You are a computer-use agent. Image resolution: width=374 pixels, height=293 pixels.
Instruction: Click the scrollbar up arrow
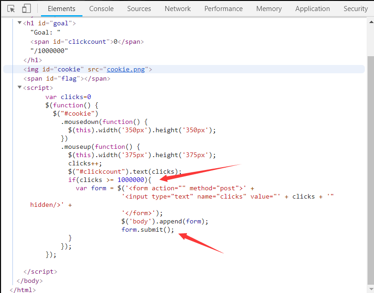(x=371, y=22)
